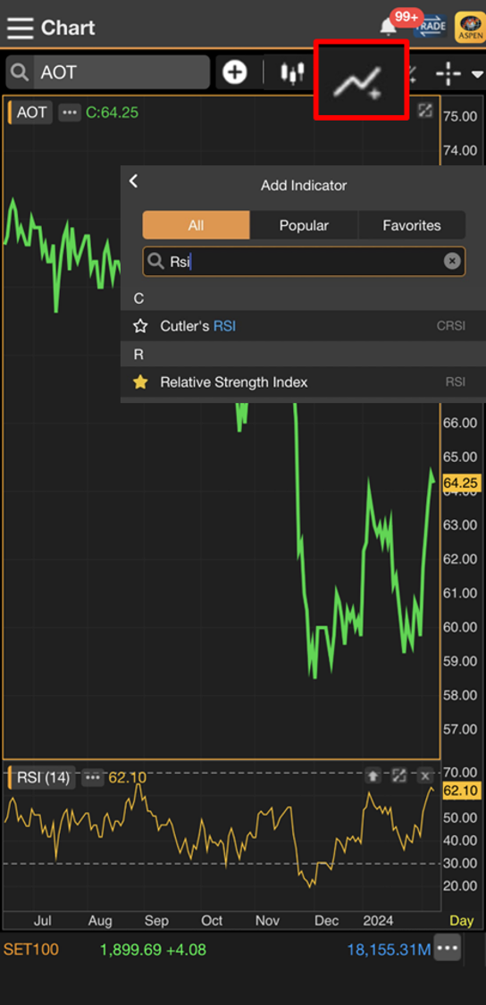Click the RSI (14) indicator label

[42, 777]
